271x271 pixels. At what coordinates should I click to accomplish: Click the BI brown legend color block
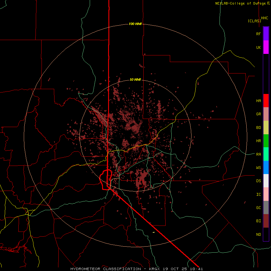coord(266,221)
